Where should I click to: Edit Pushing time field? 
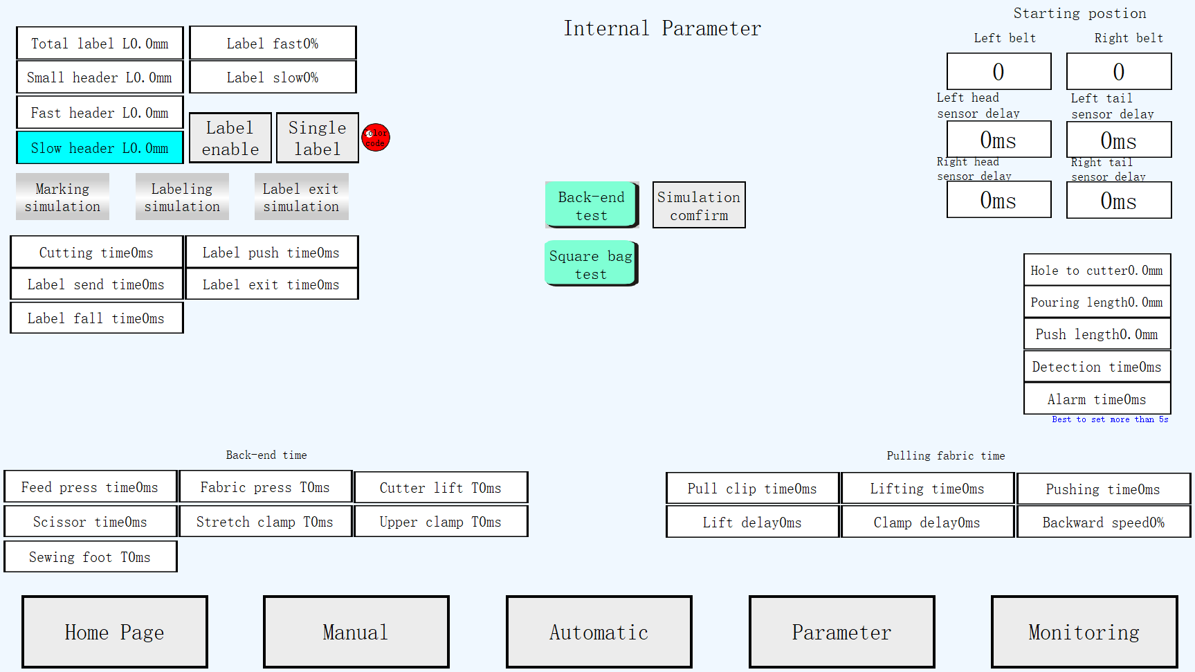point(1104,489)
